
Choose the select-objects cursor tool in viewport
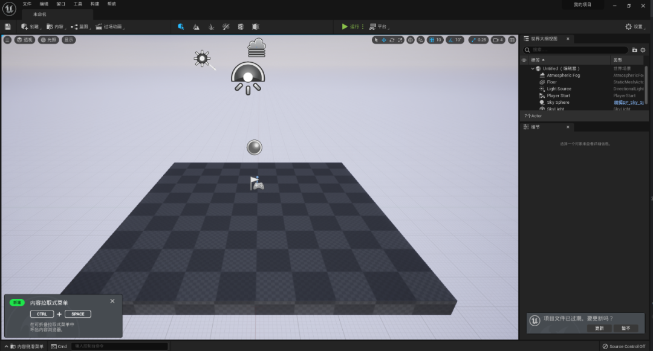click(376, 40)
